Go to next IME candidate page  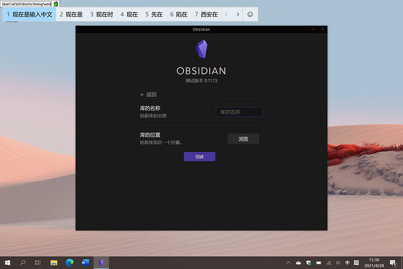238,15
